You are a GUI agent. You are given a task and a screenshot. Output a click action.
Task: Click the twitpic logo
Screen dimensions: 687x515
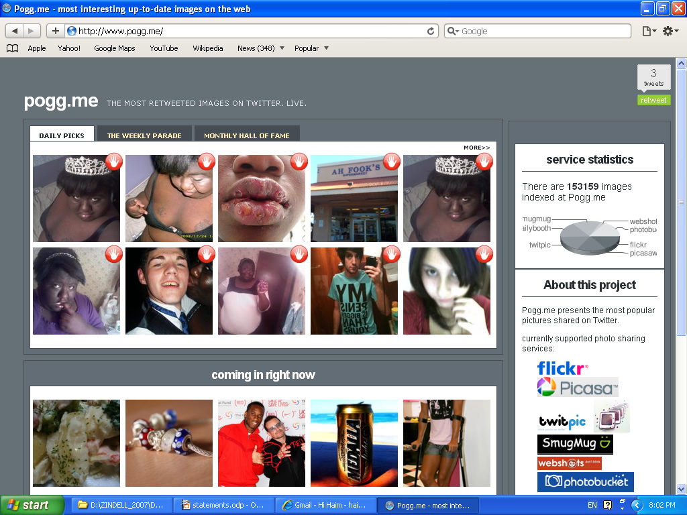[562, 422]
